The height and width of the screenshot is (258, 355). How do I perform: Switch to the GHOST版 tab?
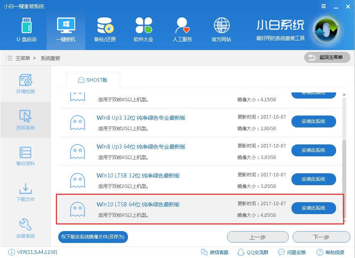click(x=93, y=80)
